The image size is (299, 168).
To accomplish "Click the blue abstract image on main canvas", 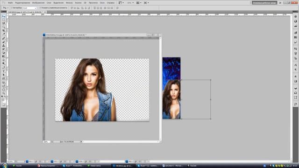I will pyautogui.click(x=171, y=69).
